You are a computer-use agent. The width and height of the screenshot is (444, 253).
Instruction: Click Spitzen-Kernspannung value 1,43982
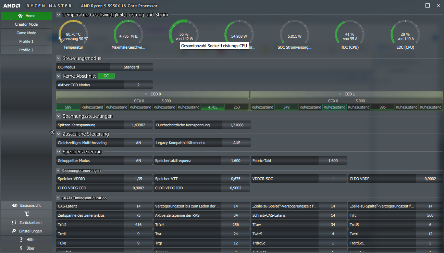[138, 125]
